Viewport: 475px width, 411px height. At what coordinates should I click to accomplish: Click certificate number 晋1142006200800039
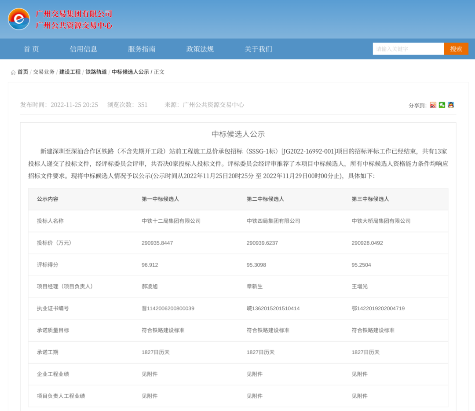point(168,308)
